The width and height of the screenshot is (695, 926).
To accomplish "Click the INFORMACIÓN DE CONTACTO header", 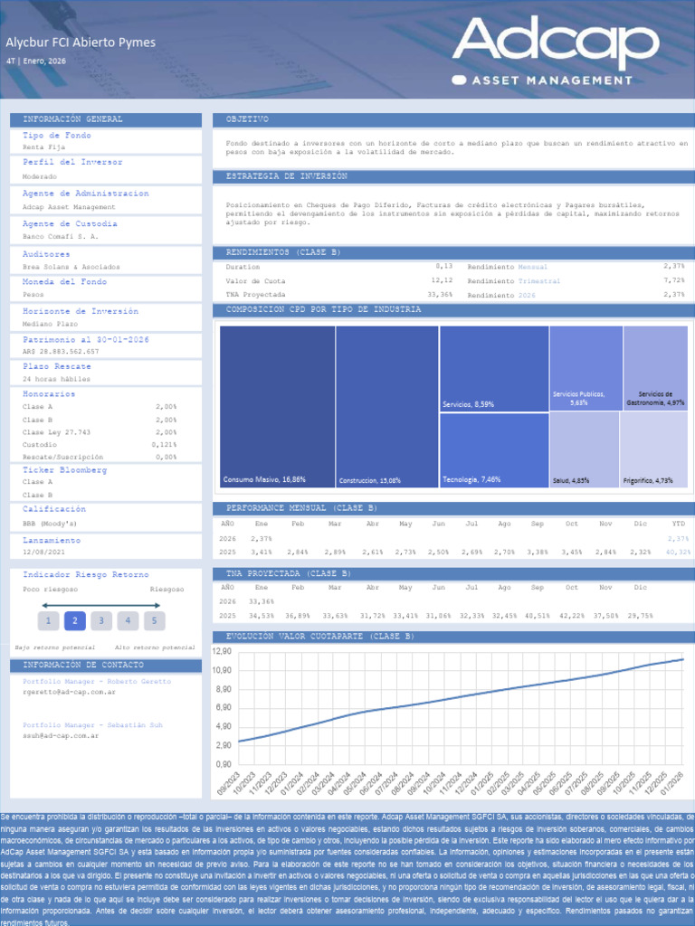I will (x=106, y=665).
